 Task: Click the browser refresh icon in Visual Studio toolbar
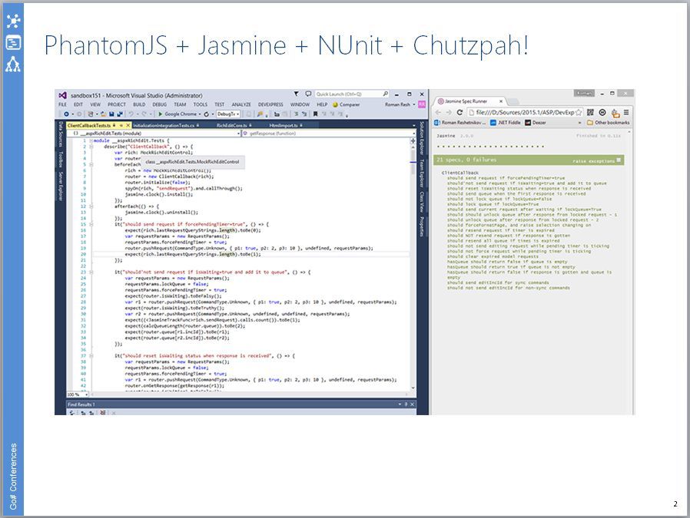(x=206, y=114)
